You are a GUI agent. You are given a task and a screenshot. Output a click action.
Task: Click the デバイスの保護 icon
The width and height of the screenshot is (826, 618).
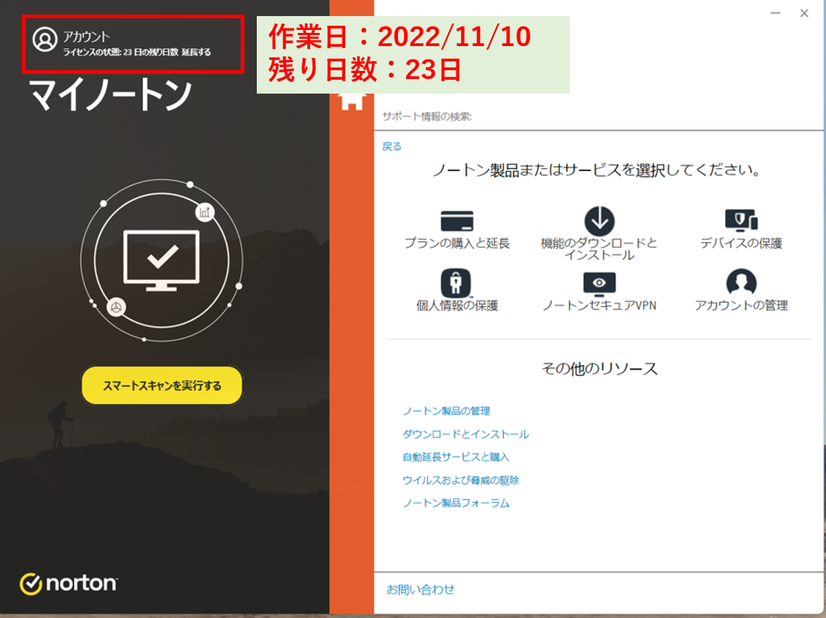tap(741, 221)
